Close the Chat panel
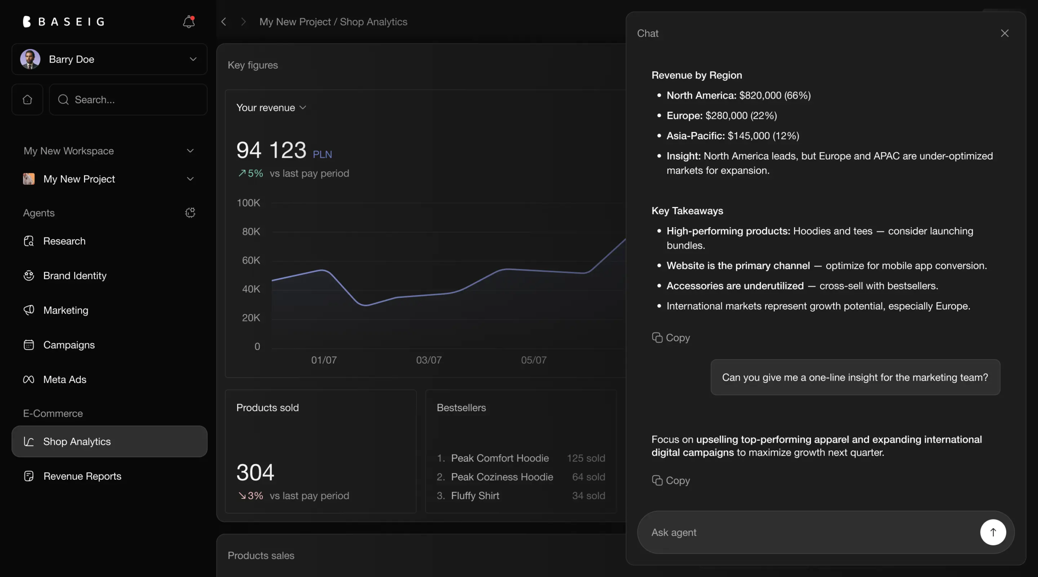This screenshot has height=577, width=1038. coord(1004,33)
